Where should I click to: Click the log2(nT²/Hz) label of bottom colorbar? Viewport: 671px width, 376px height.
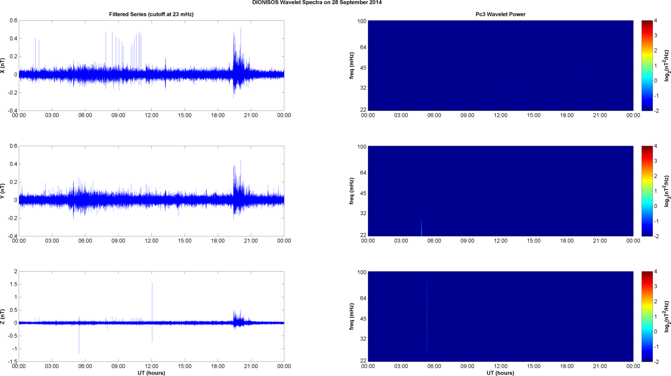[x=667, y=317]
